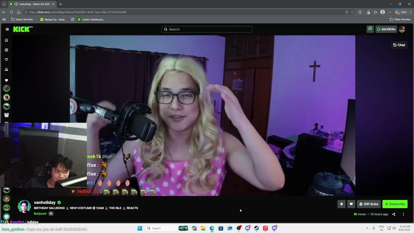Click the bell notification icon under video
This screenshot has width=414, height=233.
pos(341,204)
